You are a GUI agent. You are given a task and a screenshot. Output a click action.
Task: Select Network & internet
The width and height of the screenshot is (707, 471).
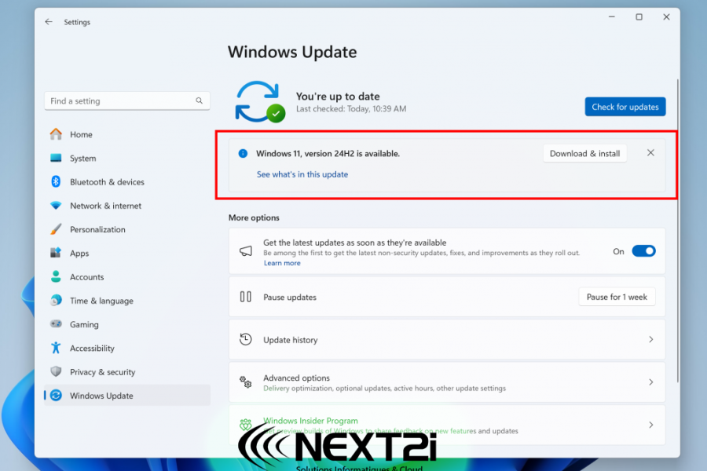(127, 206)
